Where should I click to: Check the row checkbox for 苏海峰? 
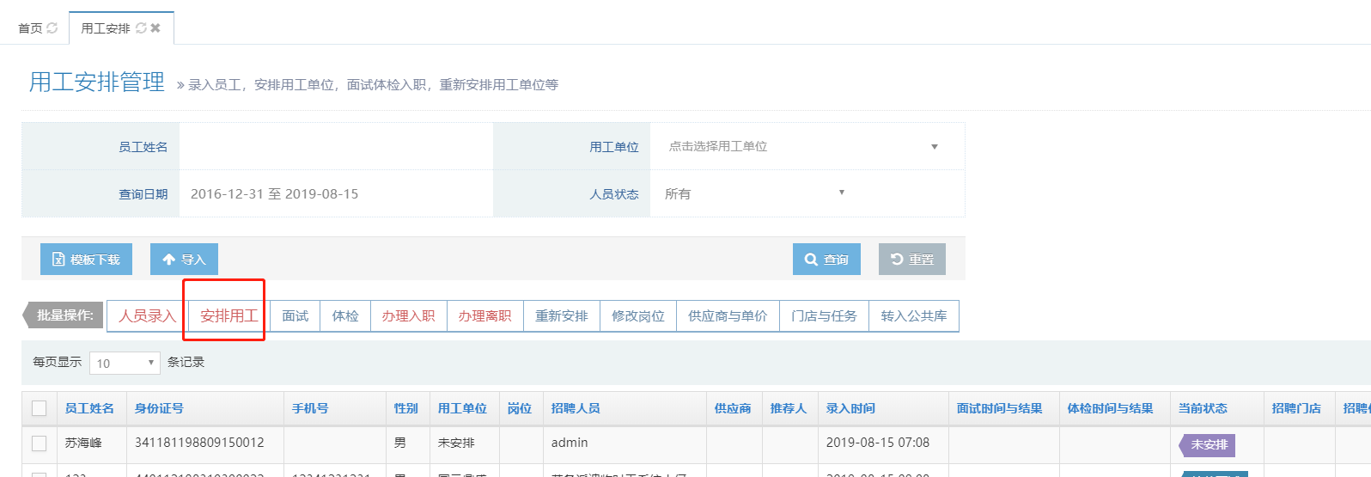click(39, 443)
